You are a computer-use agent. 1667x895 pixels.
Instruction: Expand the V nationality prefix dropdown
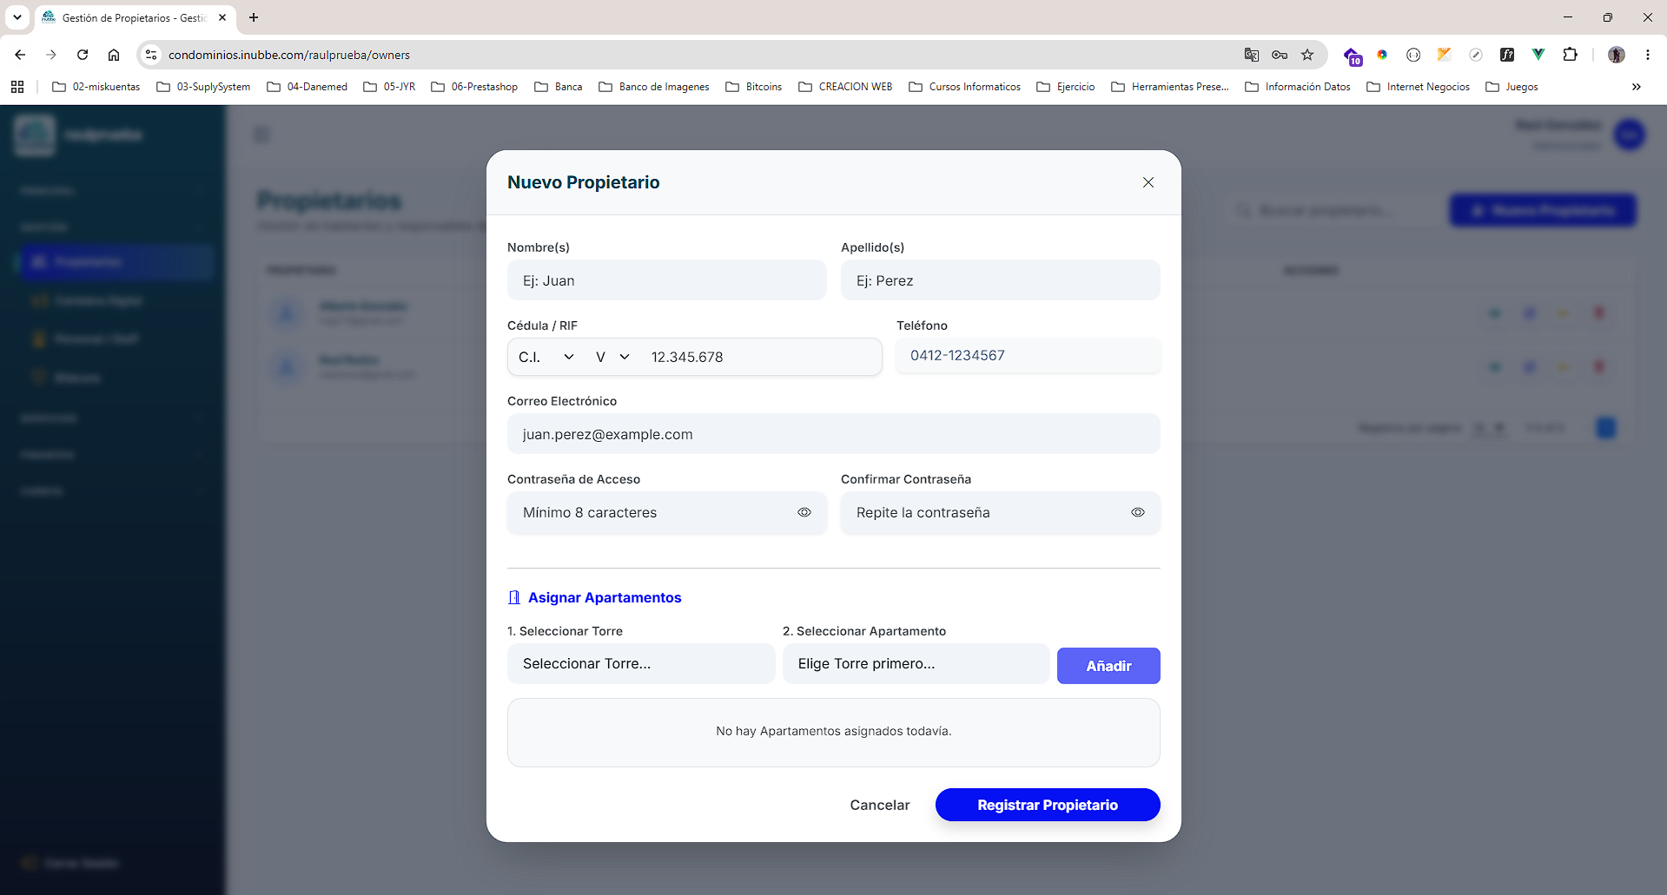click(x=612, y=357)
